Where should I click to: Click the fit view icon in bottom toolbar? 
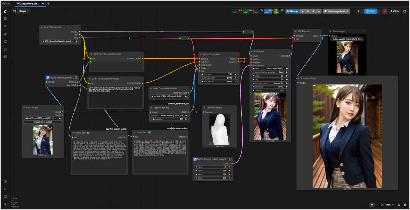382,205
